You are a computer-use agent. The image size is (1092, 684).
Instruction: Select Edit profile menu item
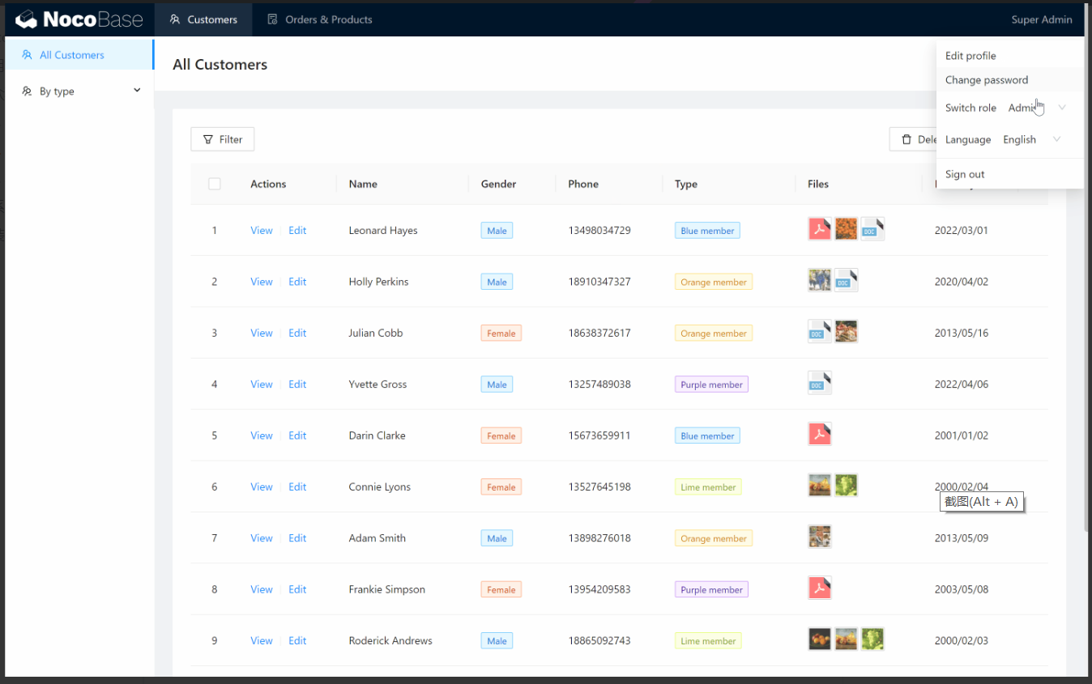[x=970, y=56]
